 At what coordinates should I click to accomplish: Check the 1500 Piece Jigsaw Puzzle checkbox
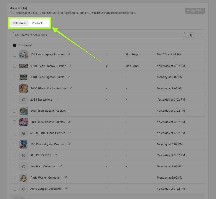pyautogui.click(x=15, y=77)
